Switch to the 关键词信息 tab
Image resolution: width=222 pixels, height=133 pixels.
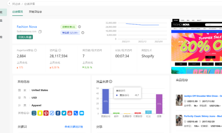click(x=35, y=12)
